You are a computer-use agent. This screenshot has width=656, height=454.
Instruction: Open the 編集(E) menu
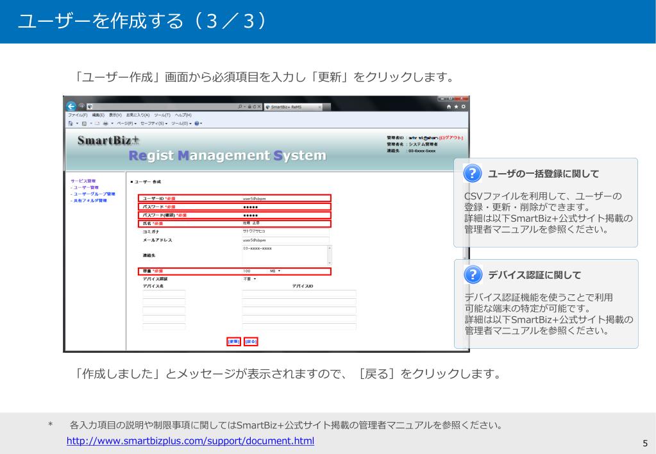(98, 115)
